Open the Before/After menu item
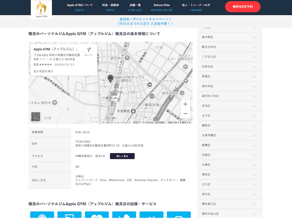The width and height of the screenshot is (292, 219). tap(162, 8)
